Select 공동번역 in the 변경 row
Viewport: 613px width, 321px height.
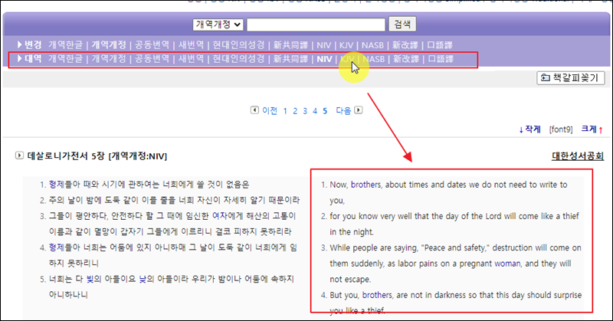pos(152,45)
